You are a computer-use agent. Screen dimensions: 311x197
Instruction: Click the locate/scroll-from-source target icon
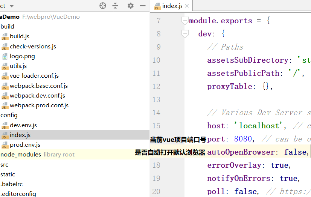point(103,6)
